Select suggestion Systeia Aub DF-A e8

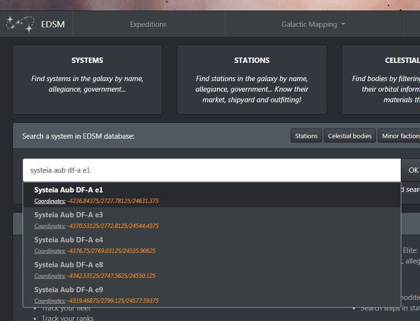click(x=212, y=270)
